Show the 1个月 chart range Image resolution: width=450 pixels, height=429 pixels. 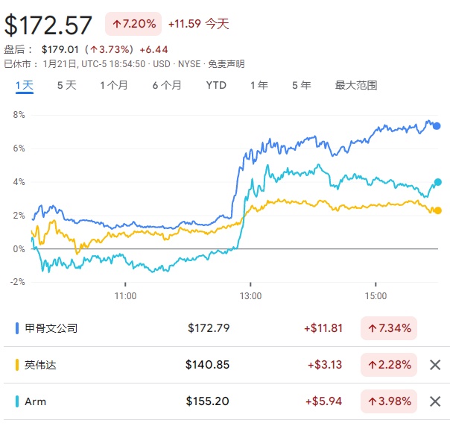[x=114, y=85]
